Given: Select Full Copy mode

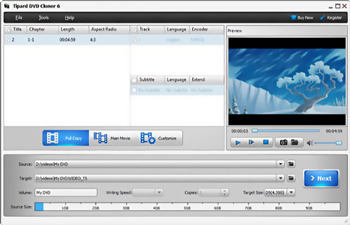Looking at the screenshot, I should pyautogui.click(x=66, y=138).
